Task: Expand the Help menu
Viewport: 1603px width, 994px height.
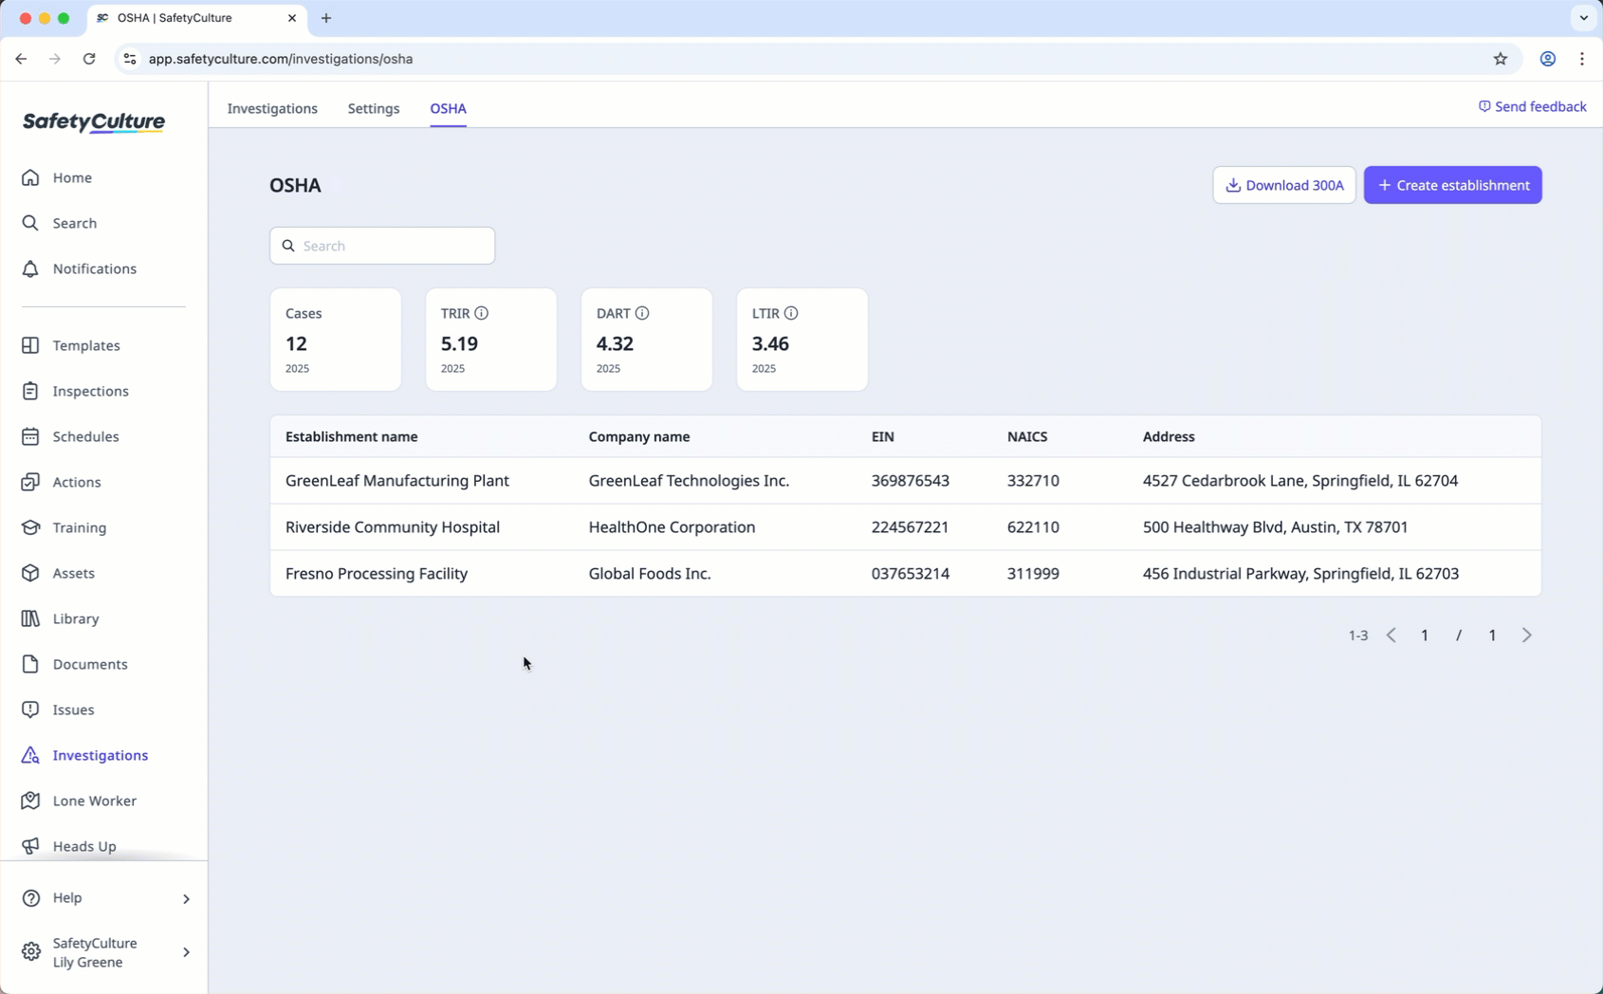Action: (x=104, y=897)
